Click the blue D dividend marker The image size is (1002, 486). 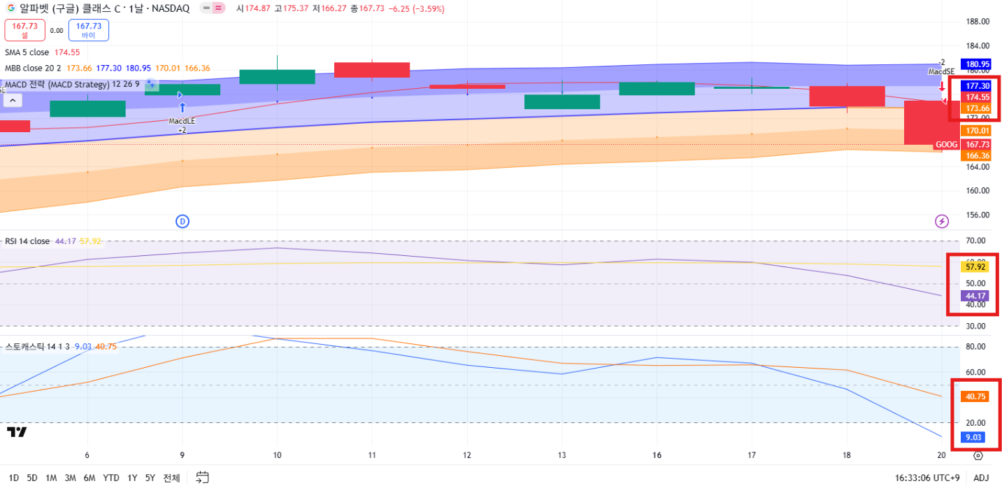182,221
